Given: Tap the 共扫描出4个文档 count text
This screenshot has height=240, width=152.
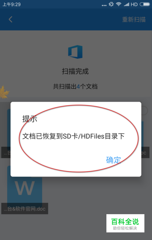Looking at the screenshot, I should pyautogui.click(x=75, y=87).
